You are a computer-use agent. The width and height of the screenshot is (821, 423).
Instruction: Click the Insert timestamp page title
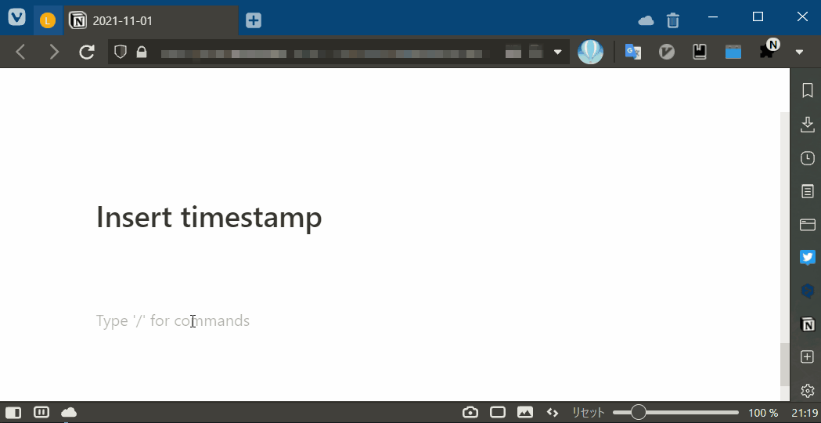point(209,217)
